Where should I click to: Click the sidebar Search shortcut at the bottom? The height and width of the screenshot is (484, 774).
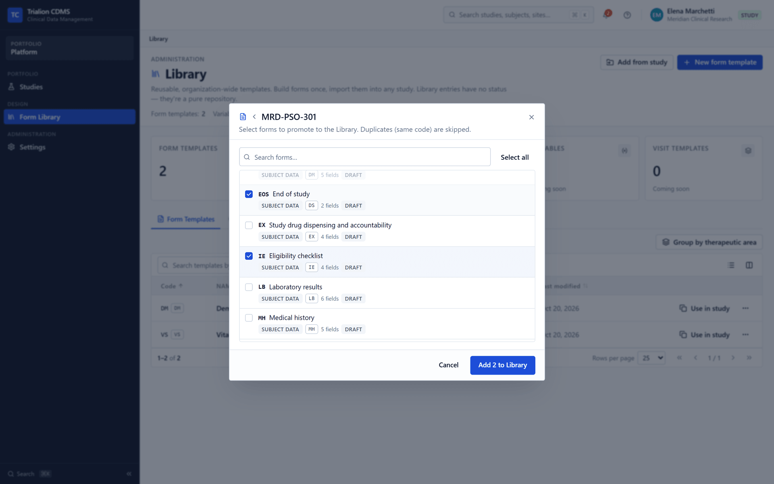(x=29, y=474)
